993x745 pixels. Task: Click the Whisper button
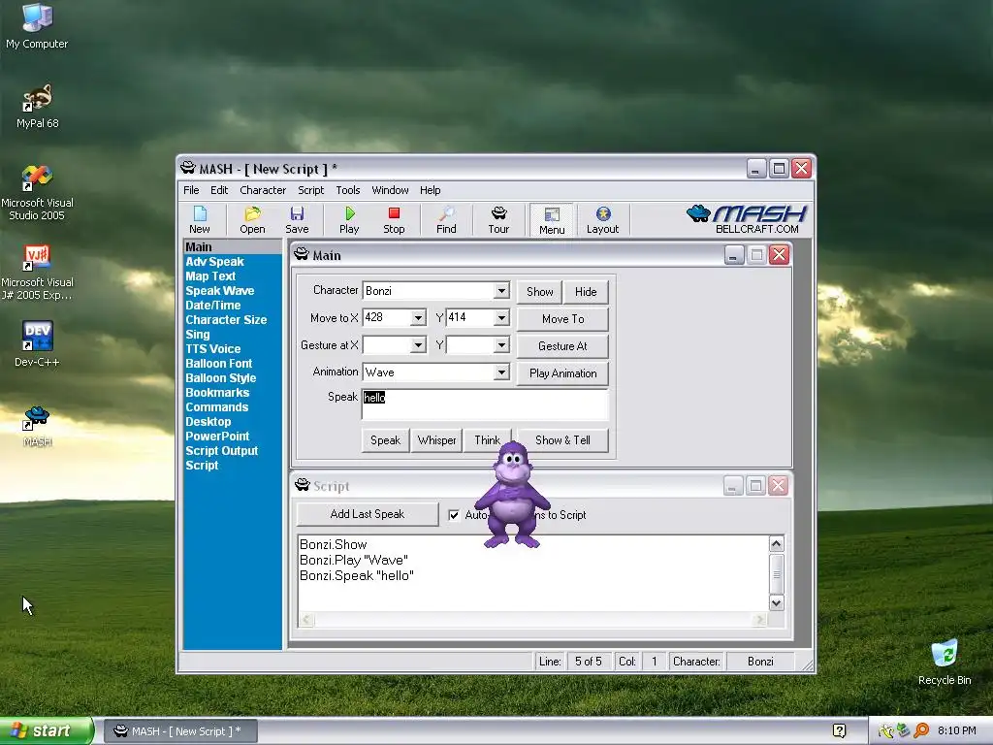click(x=436, y=440)
